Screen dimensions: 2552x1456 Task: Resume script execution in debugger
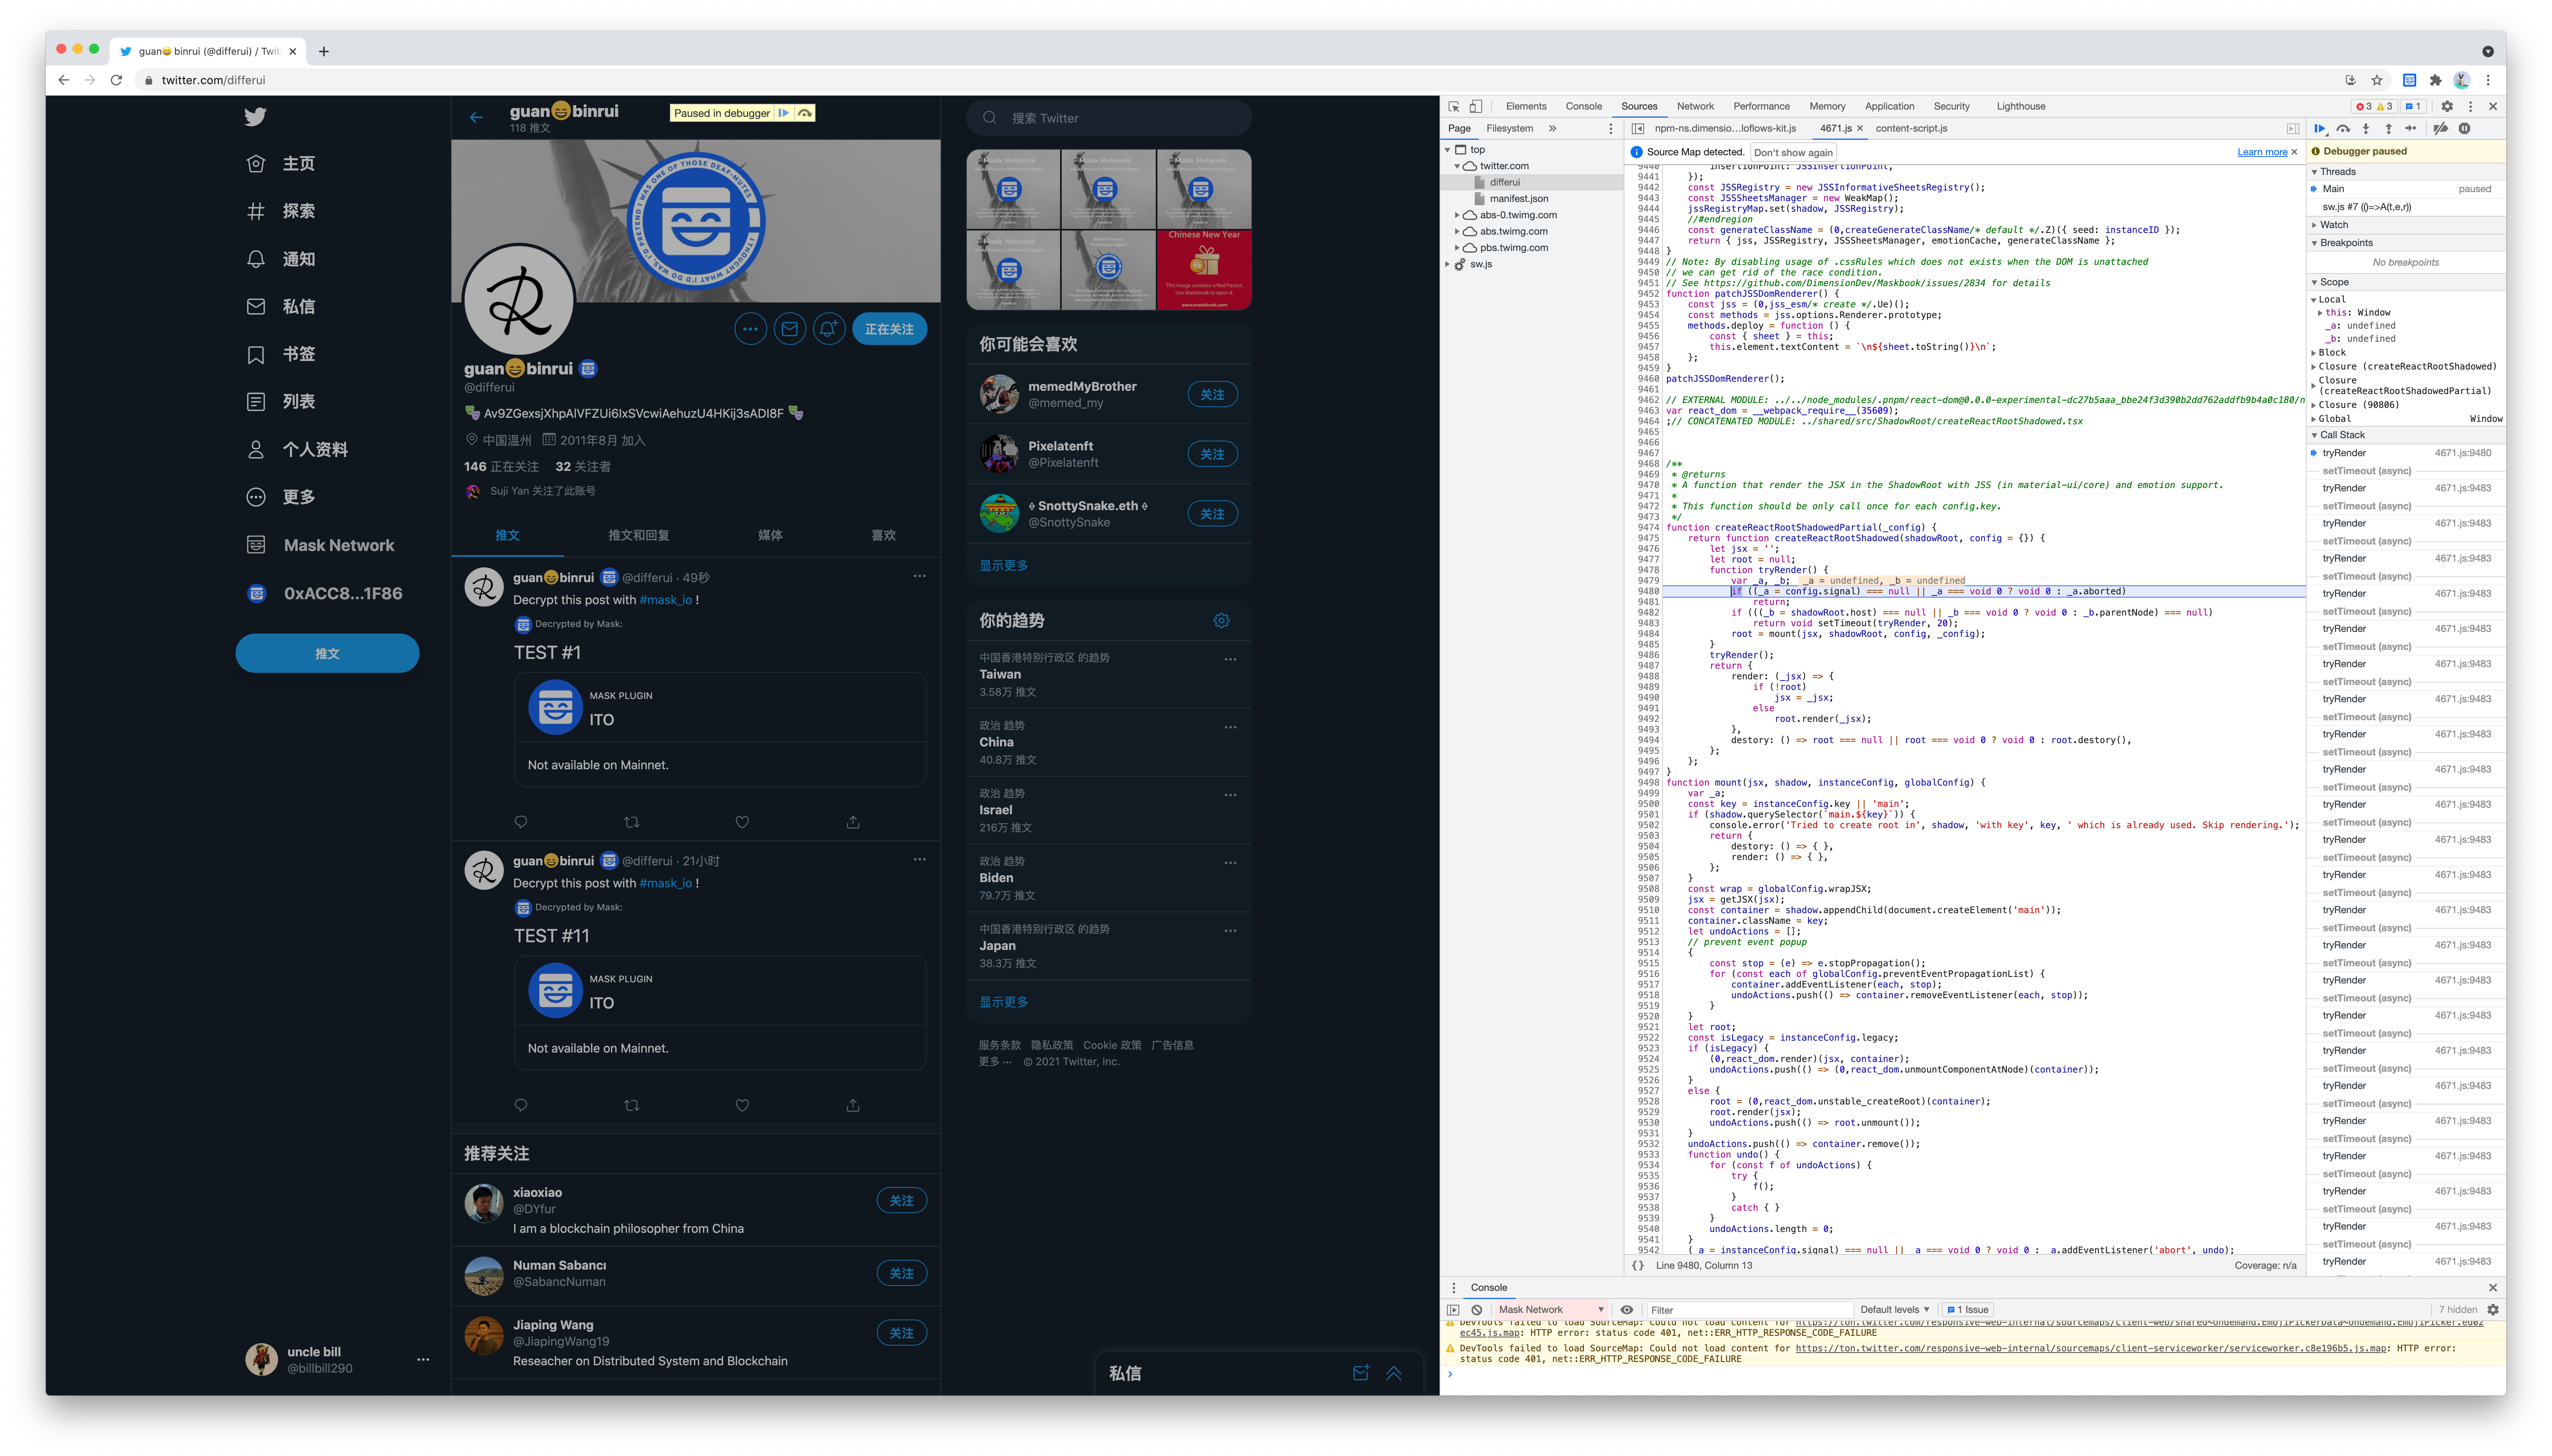click(x=2320, y=128)
